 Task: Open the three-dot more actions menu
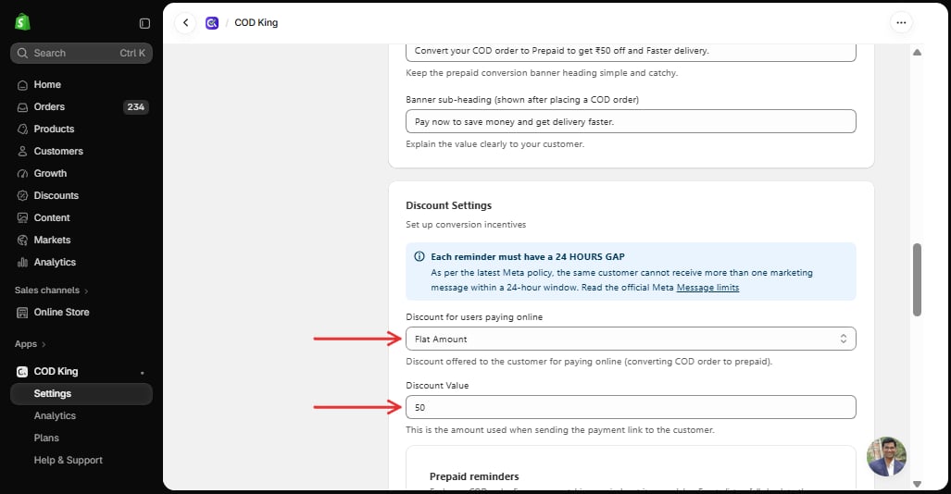point(901,23)
